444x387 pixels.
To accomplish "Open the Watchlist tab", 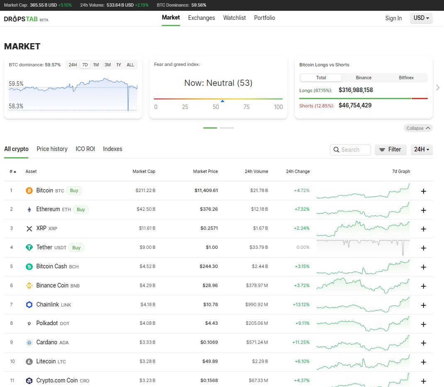I will (234, 18).
